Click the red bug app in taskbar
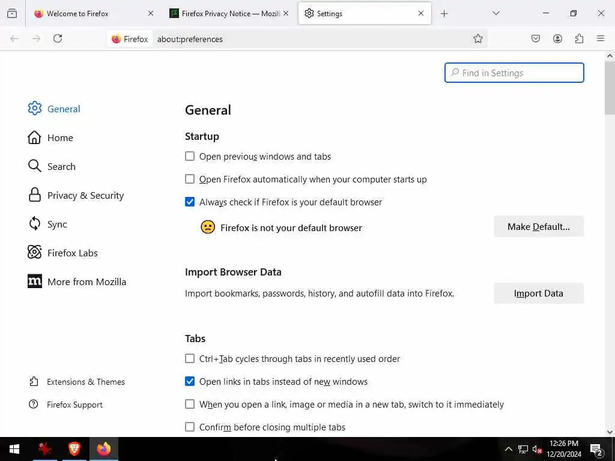Screen dimensions: 615x461 45,449
